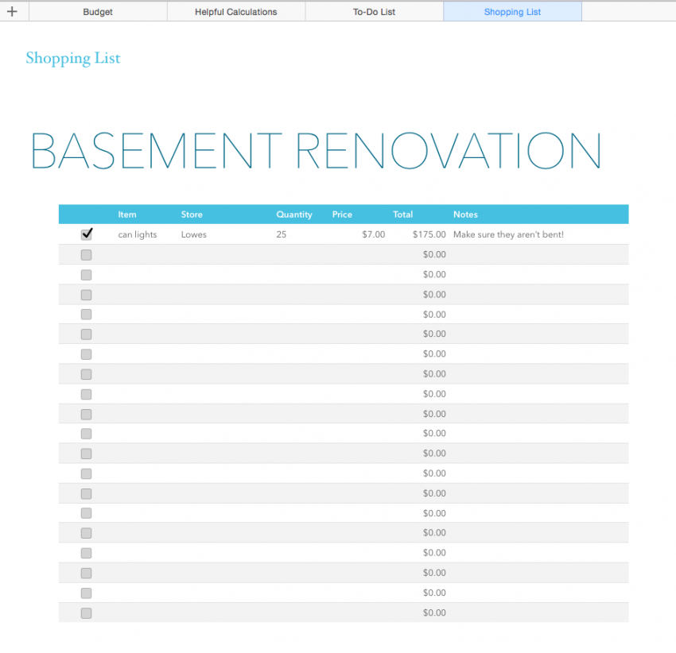Click the Notes column header

click(465, 214)
